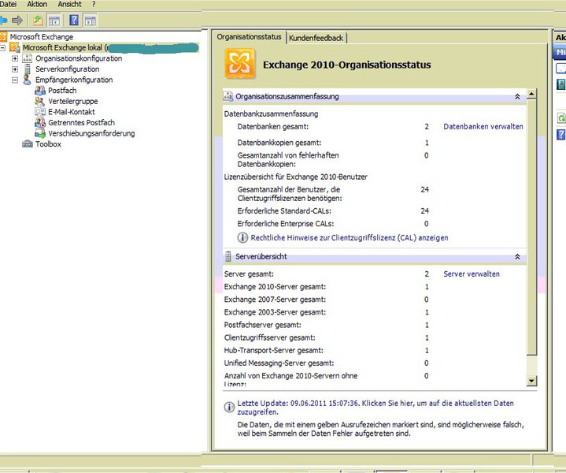Viewport: 566px width, 473px height.
Task: Click the Getrenntes Postfach icon
Action: [x=39, y=123]
